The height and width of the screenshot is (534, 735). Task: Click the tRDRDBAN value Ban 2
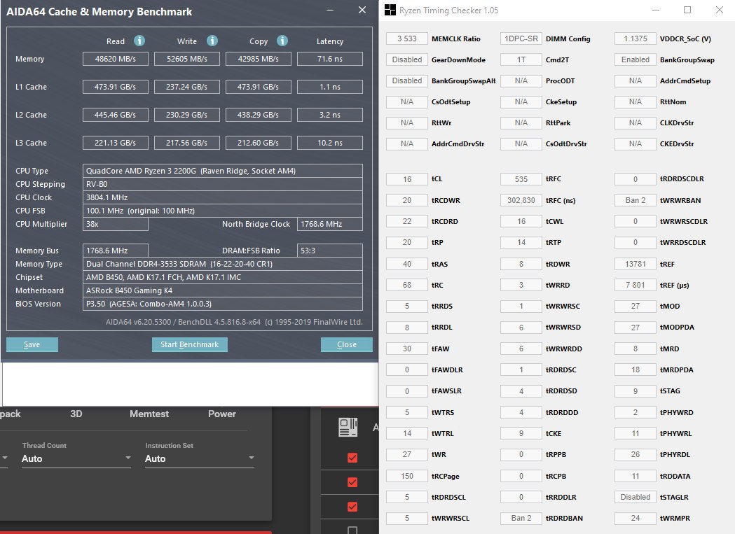521,518
